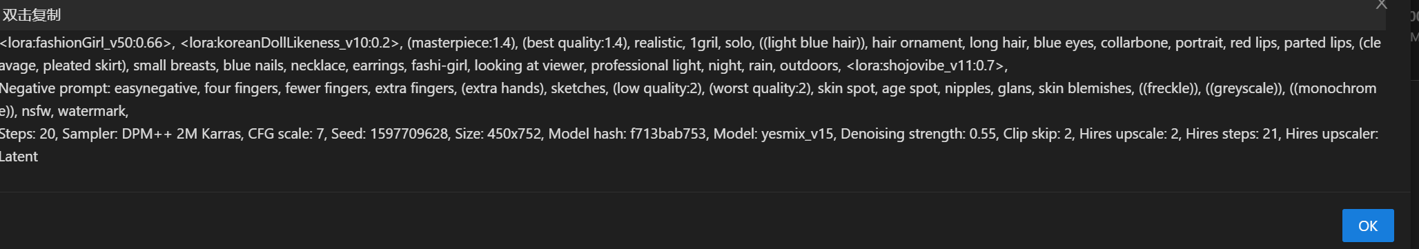Click the lora:fashionGirl_v50:0.66 tag text
1419x249 pixels.
[86, 43]
